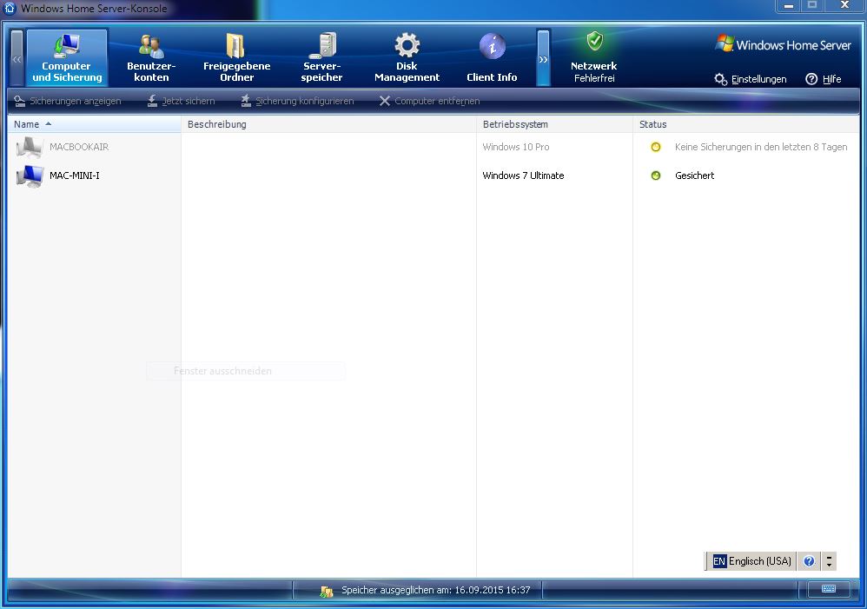This screenshot has width=867, height=609.
Task: Click Computer entfernen in the toolbar
Action: (430, 101)
